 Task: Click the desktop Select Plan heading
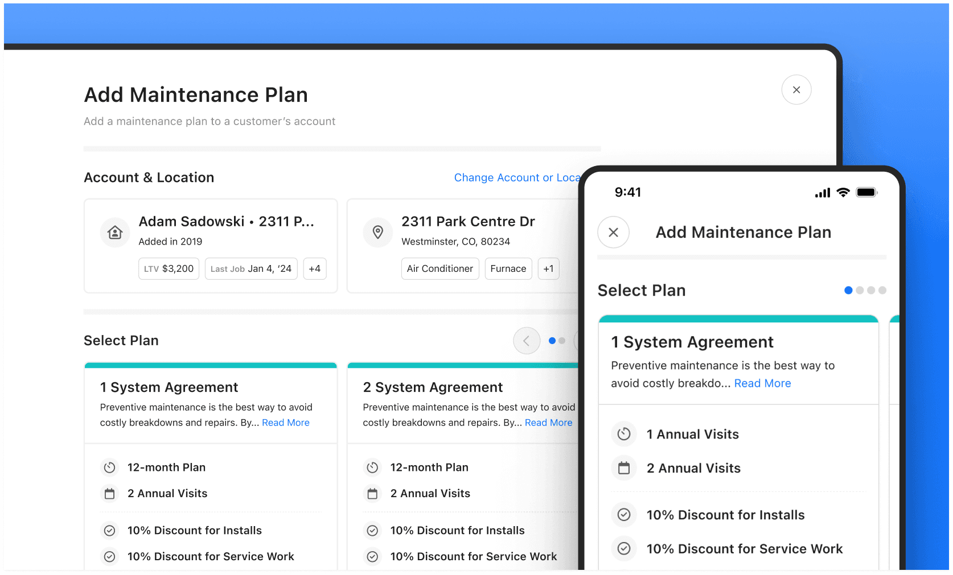pyautogui.click(x=121, y=341)
